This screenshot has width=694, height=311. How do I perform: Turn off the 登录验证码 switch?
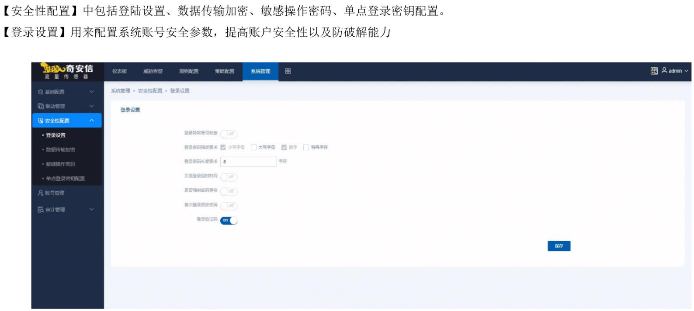[229, 221]
